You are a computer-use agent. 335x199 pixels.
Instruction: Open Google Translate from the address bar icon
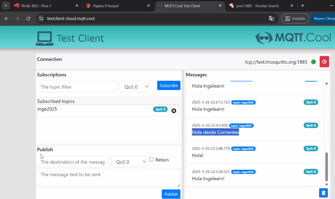point(271,18)
